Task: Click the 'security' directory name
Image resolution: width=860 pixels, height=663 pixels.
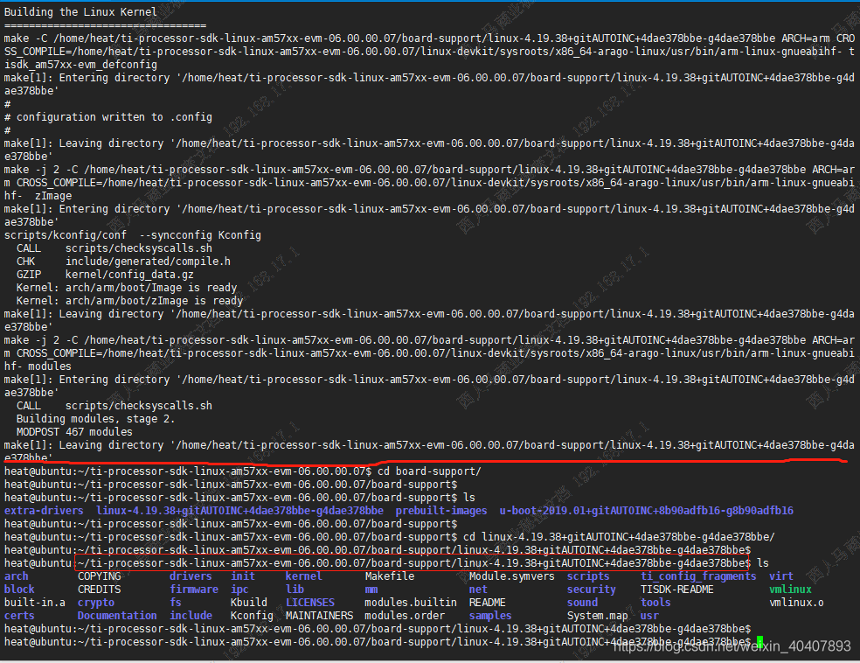Action: pyautogui.click(x=591, y=590)
